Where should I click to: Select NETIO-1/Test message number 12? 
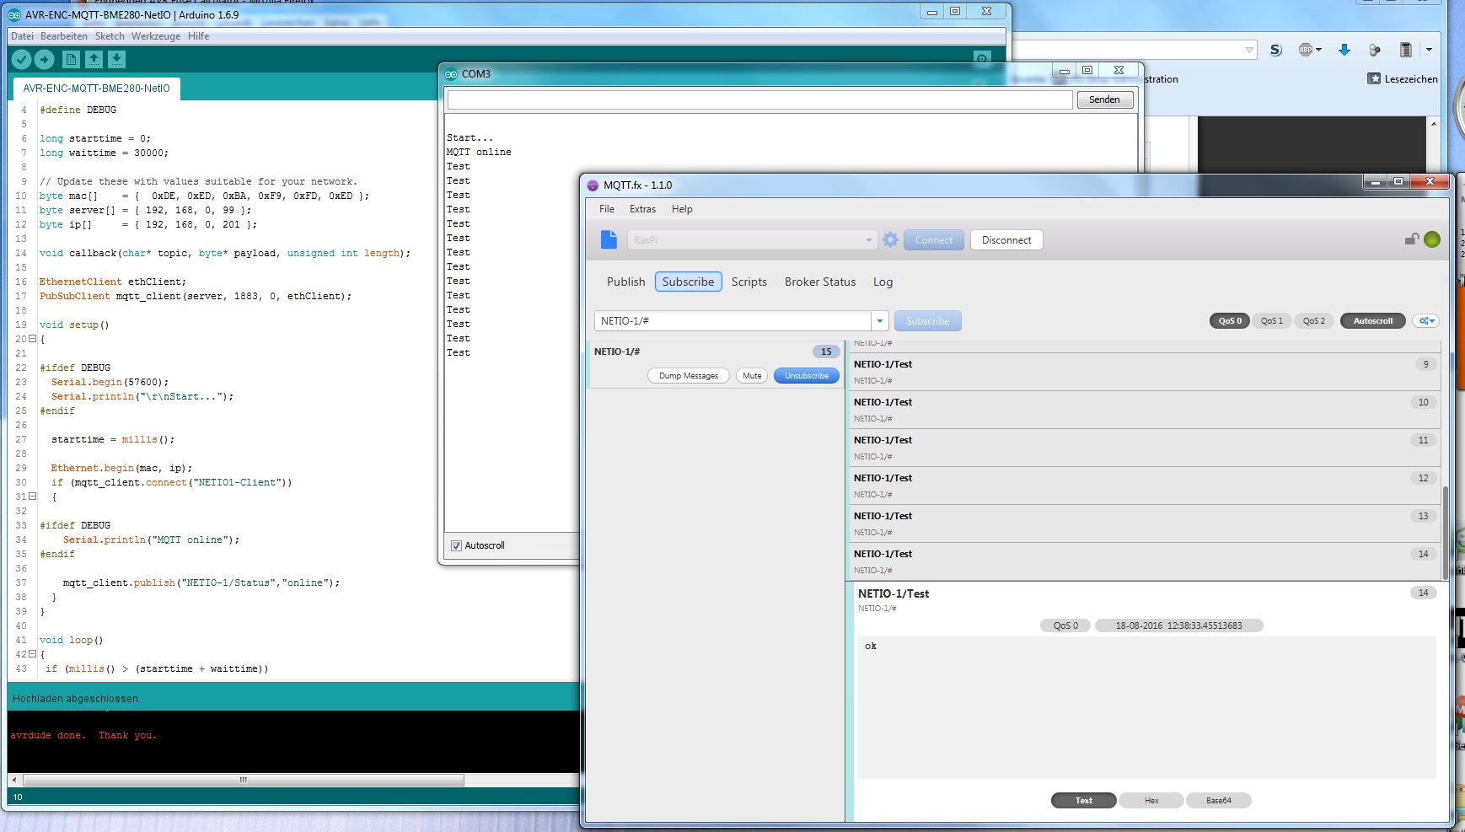[1144, 486]
